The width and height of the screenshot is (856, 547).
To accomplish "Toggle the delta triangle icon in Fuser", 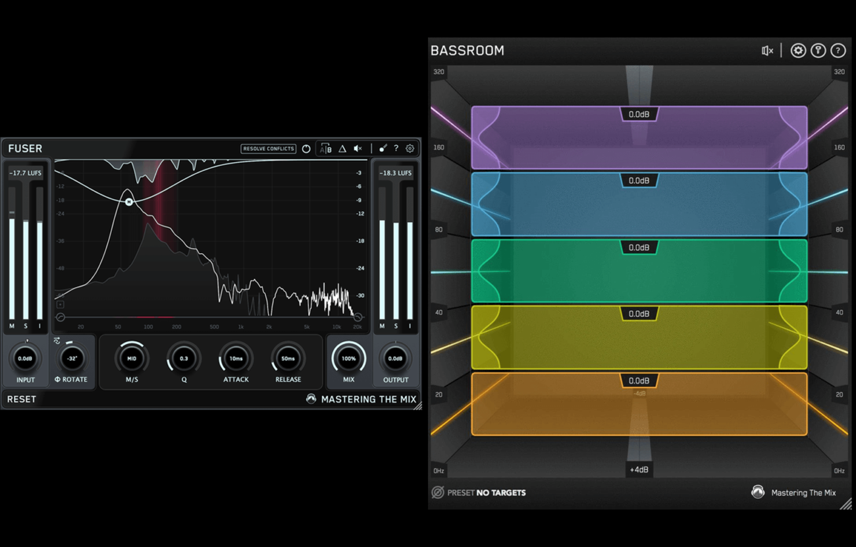I will tap(342, 149).
